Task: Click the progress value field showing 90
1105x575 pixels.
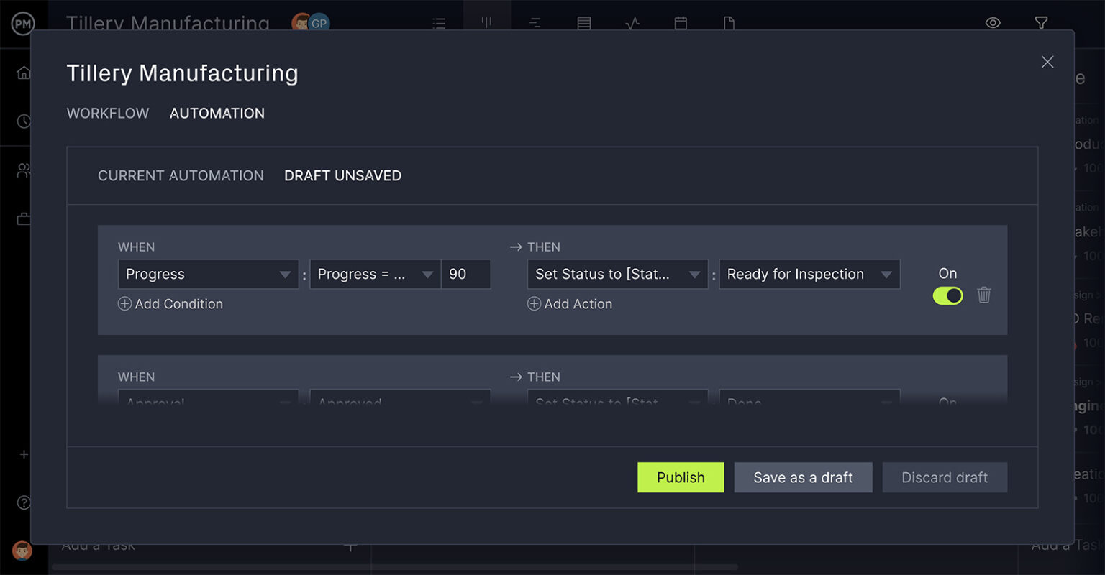Action: click(x=466, y=275)
